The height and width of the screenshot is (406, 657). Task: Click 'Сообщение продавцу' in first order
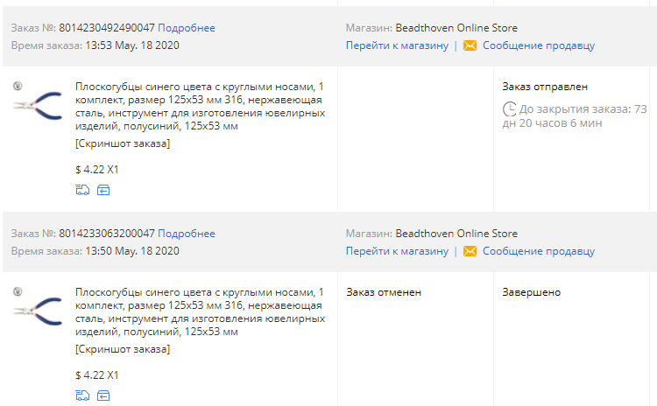pyautogui.click(x=538, y=45)
